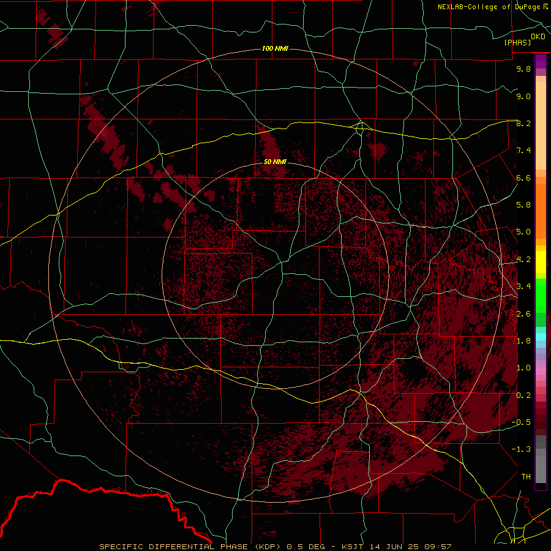
Task: Click the 100 NMI range ring label
Action: click(275, 48)
